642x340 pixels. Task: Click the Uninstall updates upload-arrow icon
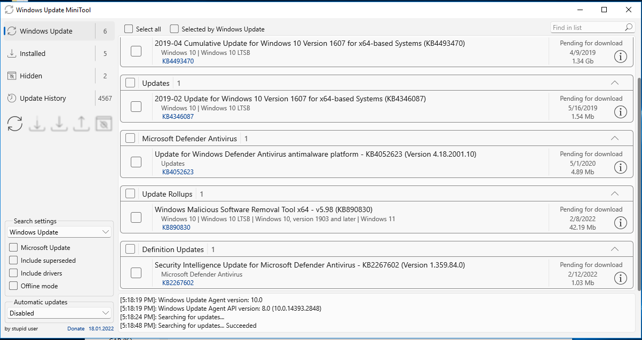pyautogui.click(x=81, y=124)
